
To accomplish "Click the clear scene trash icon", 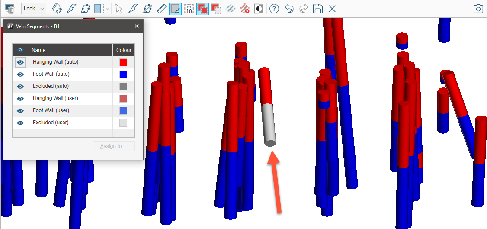I will coord(10,9).
